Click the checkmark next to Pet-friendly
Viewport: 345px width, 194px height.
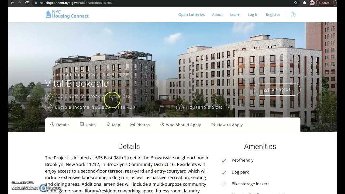(x=224, y=161)
